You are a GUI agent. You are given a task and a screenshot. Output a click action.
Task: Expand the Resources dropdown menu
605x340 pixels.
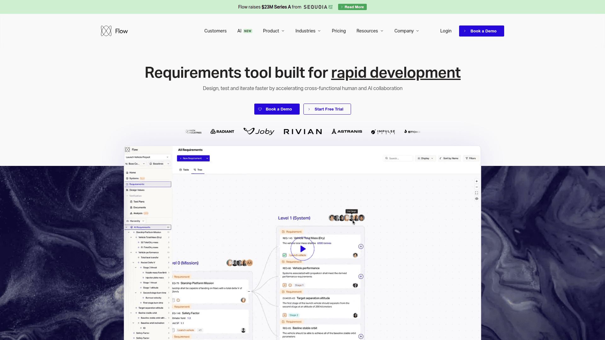(370, 31)
